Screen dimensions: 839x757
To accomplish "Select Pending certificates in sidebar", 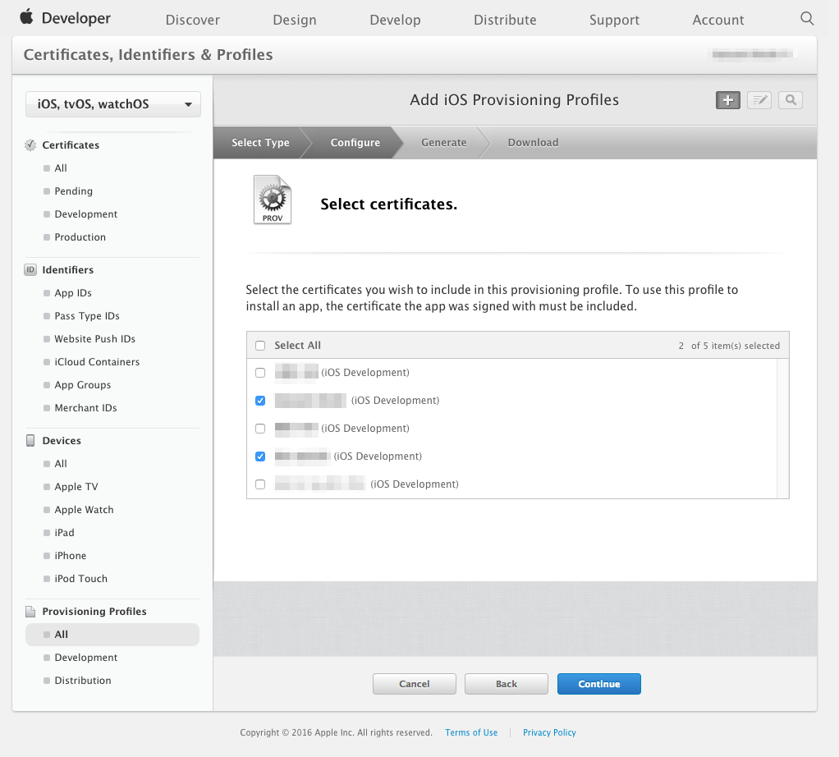I will [73, 191].
